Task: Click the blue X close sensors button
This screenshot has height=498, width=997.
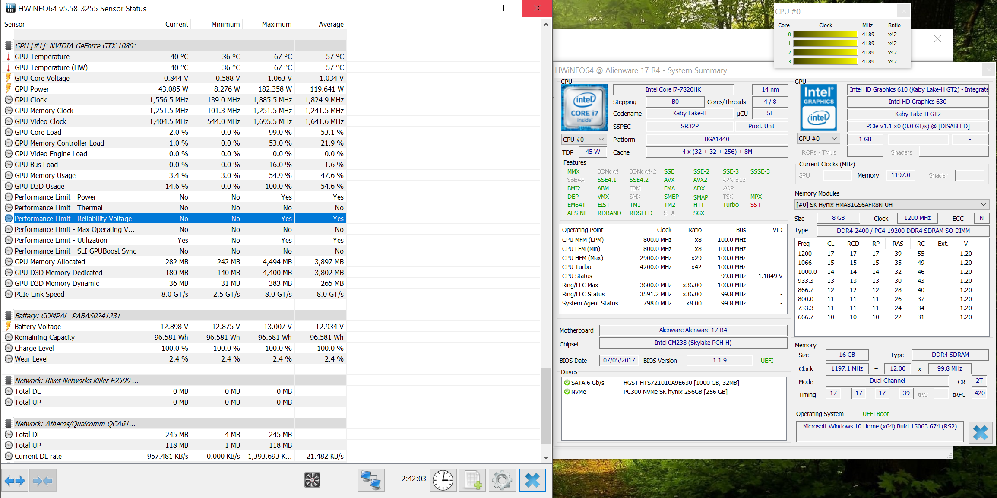Action: pyautogui.click(x=532, y=480)
